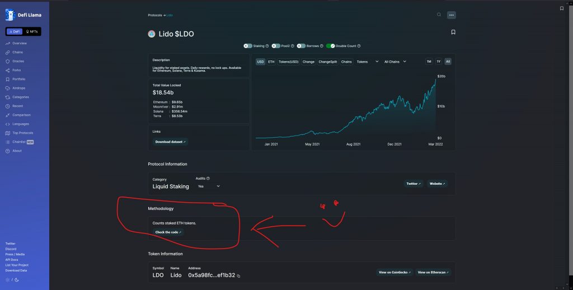Viewport: 573px width, 290px height.
Task: Open List Your Project link
Action: click(x=17, y=265)
